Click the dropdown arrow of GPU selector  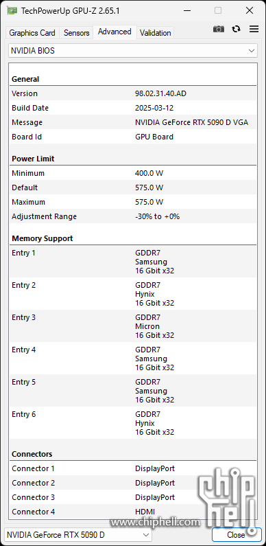pos(145,534)
